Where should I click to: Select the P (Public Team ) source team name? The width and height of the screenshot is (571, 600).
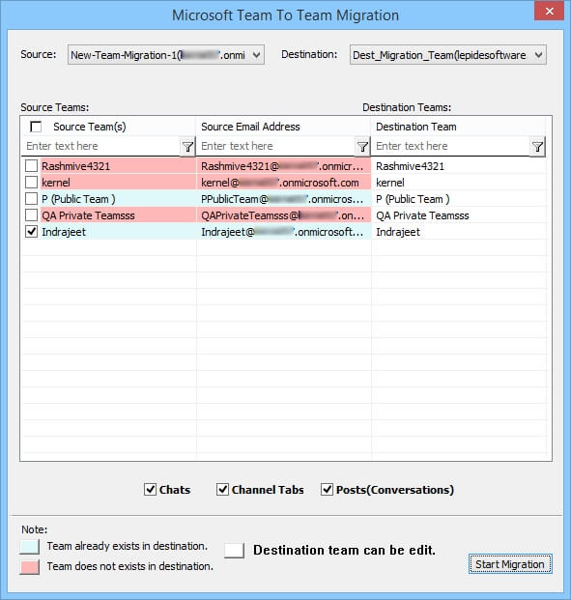(x=78, y=199)
